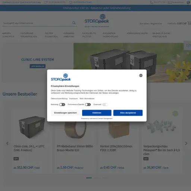Select the third bestseller carousel page indicator
The height and width of the screenshot is (191, 191).
pos(105,178)
